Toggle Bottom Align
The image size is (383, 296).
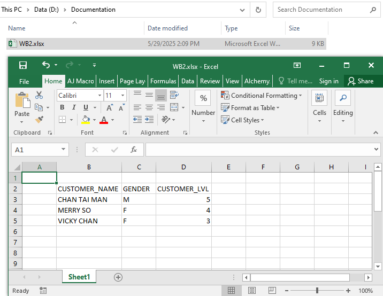pyautogui.click(x=161, y=95)
